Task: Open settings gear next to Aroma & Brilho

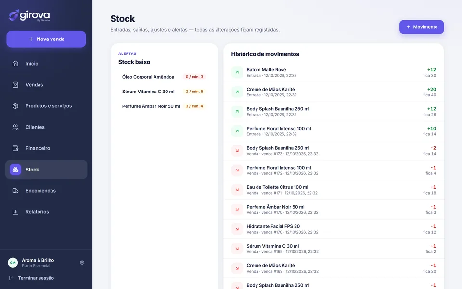Action: point(82,263)
